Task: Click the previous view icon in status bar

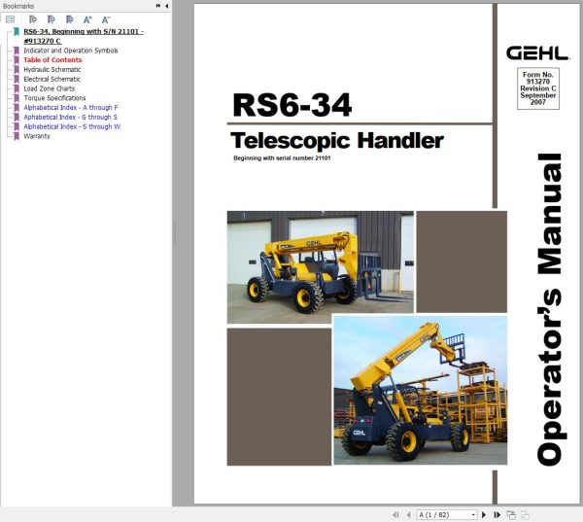Action: click(511, 515)
